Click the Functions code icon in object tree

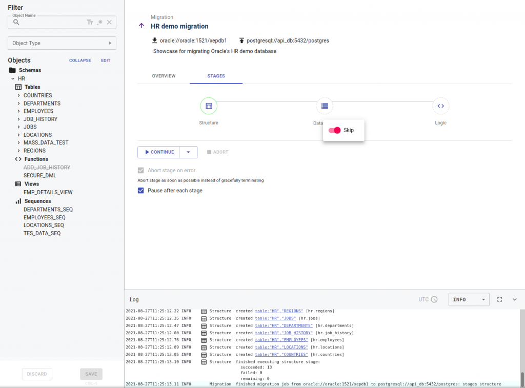click(x=18, y=159)
